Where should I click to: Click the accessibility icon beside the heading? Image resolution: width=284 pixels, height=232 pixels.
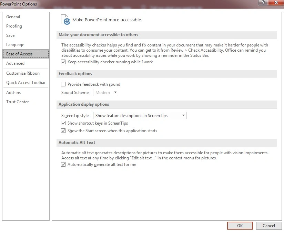pos(65,19)
